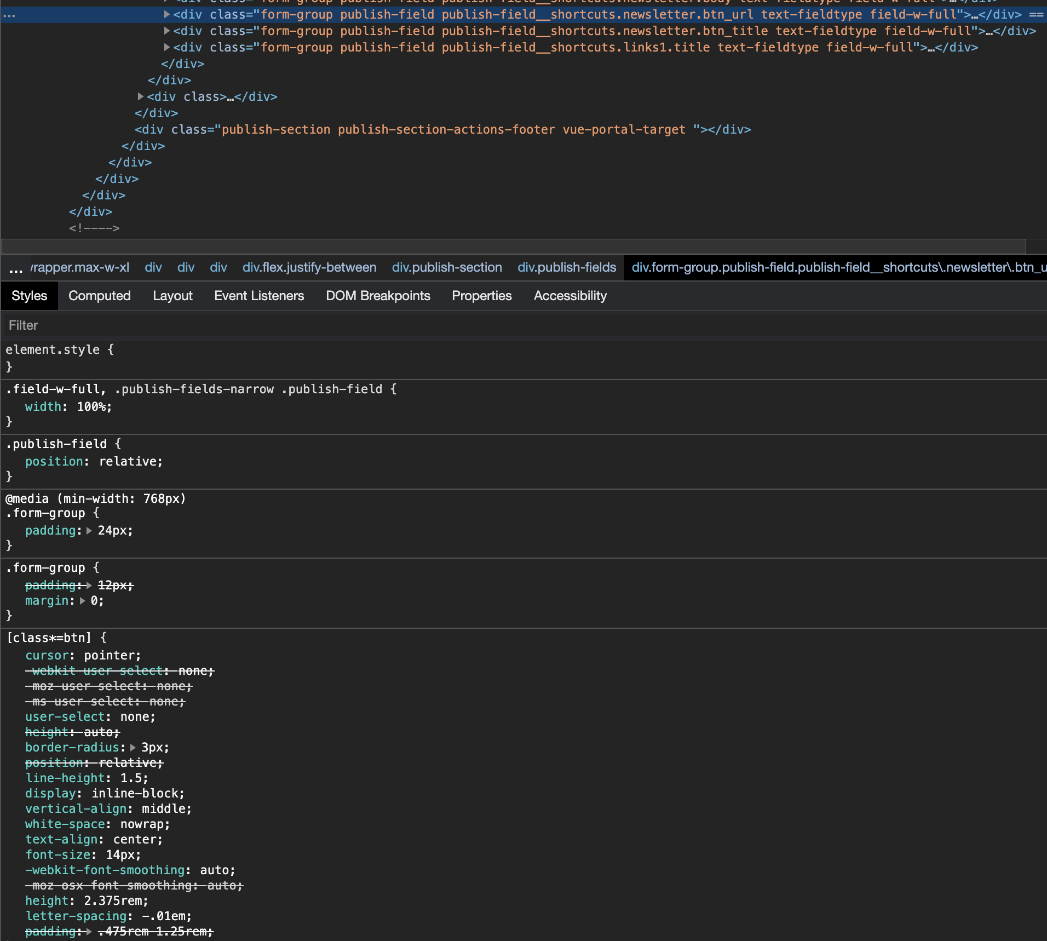Switch to the Layout tab

pos(172,296)
